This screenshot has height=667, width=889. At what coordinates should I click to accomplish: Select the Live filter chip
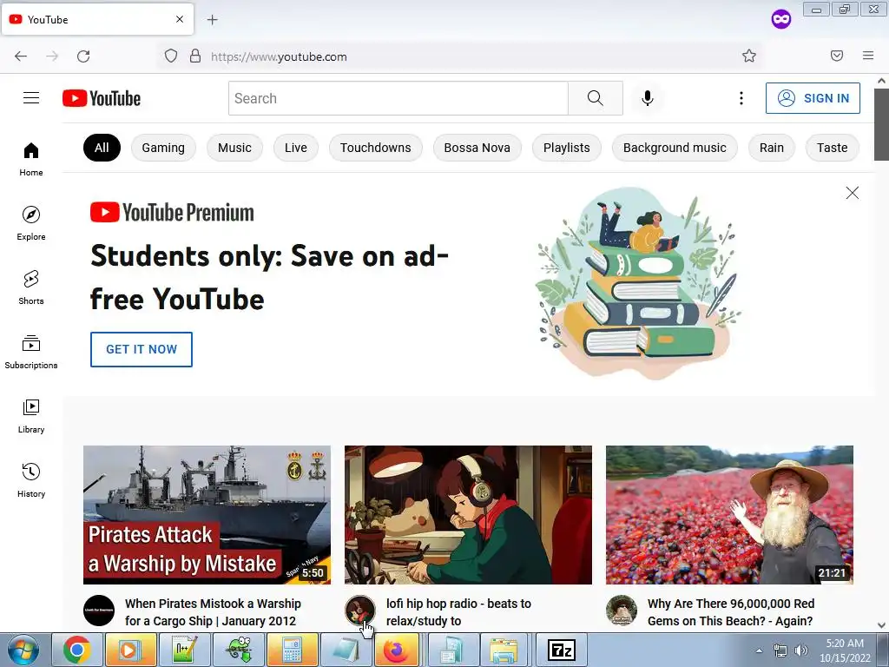(x=296, y=148)
